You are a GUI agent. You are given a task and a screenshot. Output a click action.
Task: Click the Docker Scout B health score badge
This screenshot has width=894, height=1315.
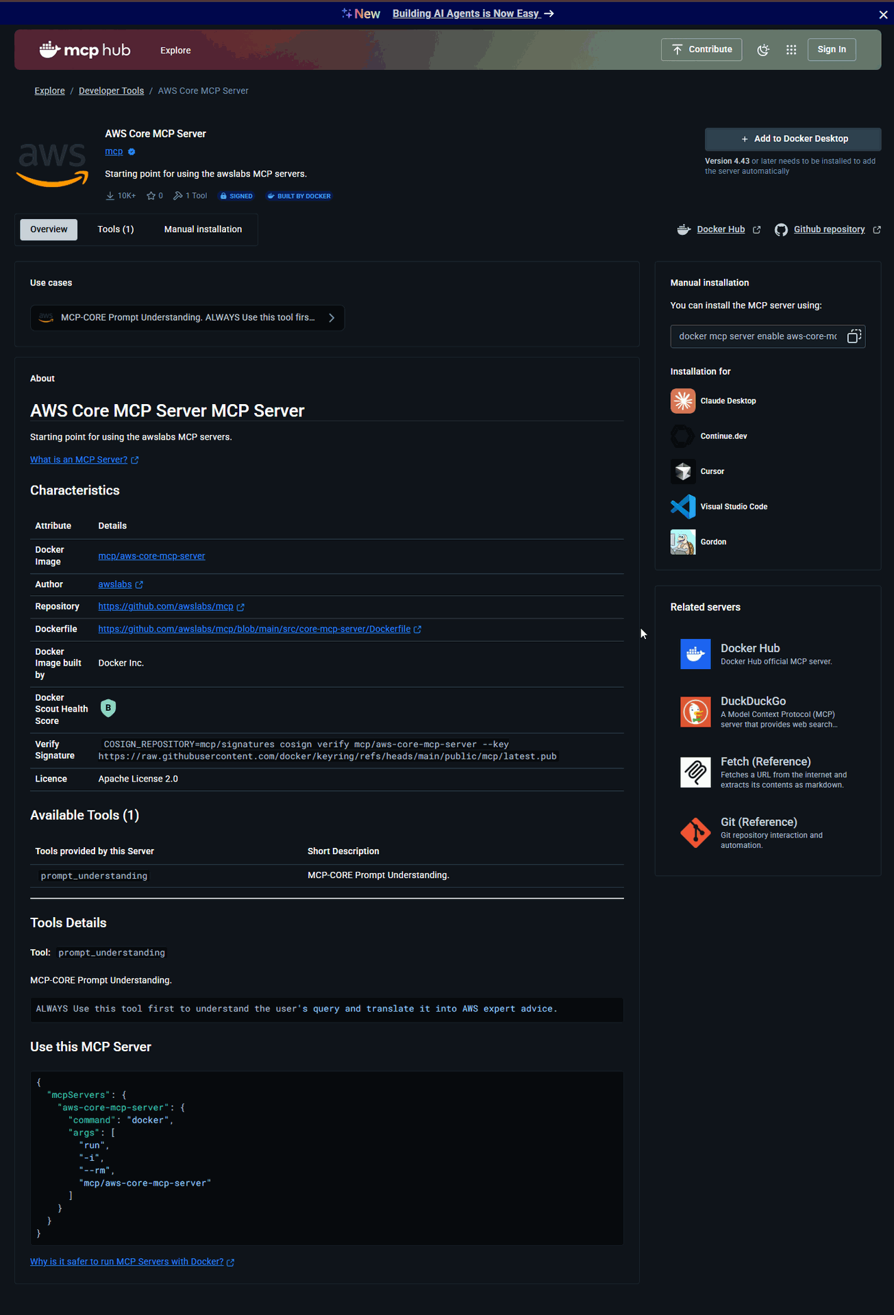pos(108,708)
